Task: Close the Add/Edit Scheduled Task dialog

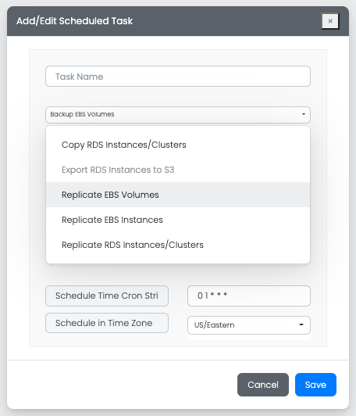Action: (330, 21)
